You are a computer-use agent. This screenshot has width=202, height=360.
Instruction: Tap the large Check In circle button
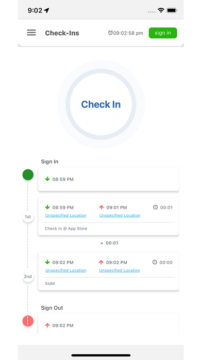point(101,104)
